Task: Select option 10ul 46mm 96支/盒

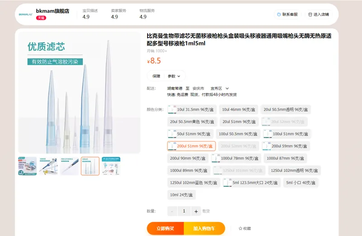Action: pos(238,109)
